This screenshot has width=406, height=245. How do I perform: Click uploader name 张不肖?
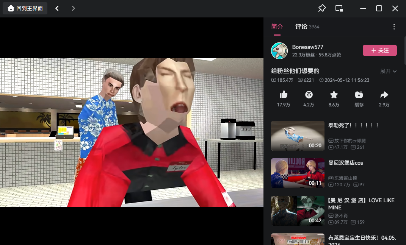coord(341,216)
